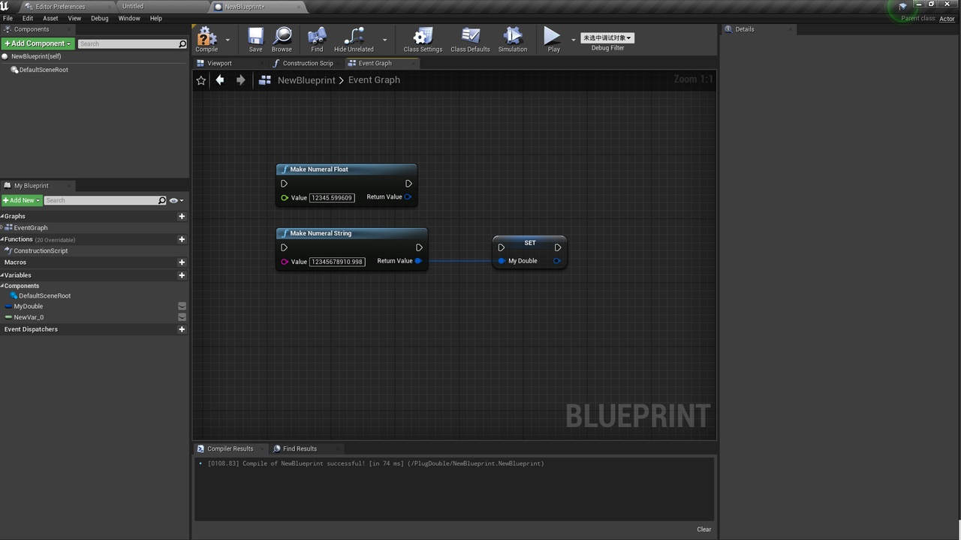Click the graph grid icon beside NewBlueprint breadcrumb

coord(264,80)
